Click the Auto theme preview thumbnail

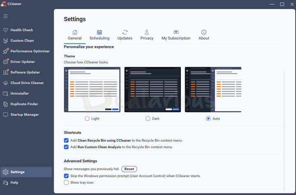213,89
